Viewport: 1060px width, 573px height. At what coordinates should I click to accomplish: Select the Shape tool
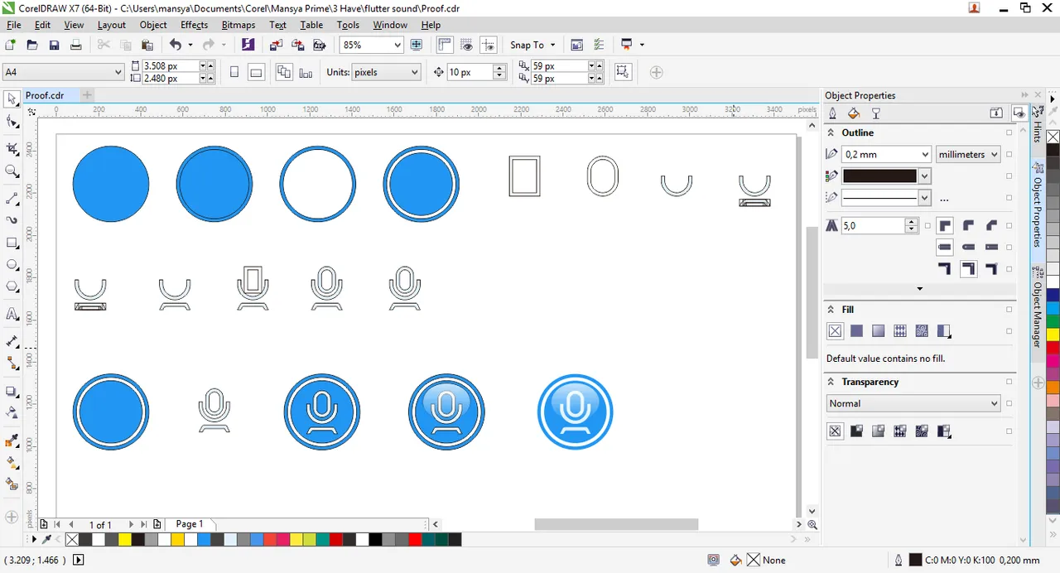coord(12,123)
